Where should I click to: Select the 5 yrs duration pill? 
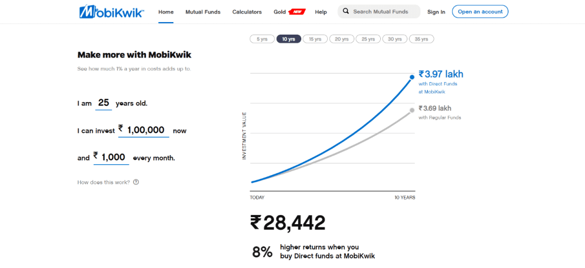(262, 39)
